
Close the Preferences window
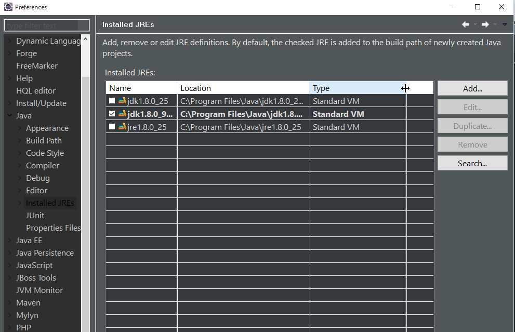[501, 7]
